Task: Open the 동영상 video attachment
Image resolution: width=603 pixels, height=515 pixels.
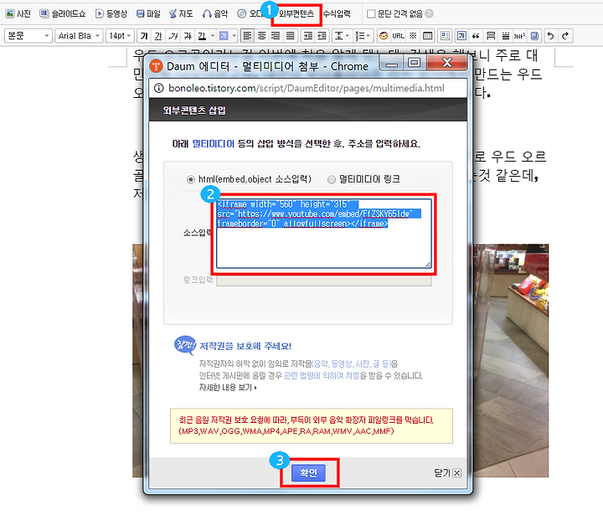Action: (111, 14)
